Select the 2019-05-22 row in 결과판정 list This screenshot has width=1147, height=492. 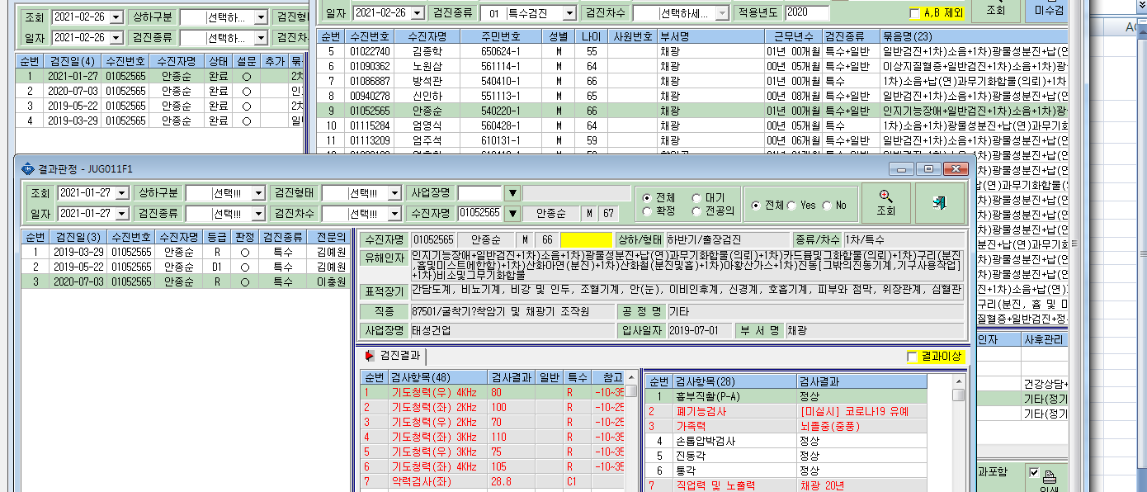(187, 267)
